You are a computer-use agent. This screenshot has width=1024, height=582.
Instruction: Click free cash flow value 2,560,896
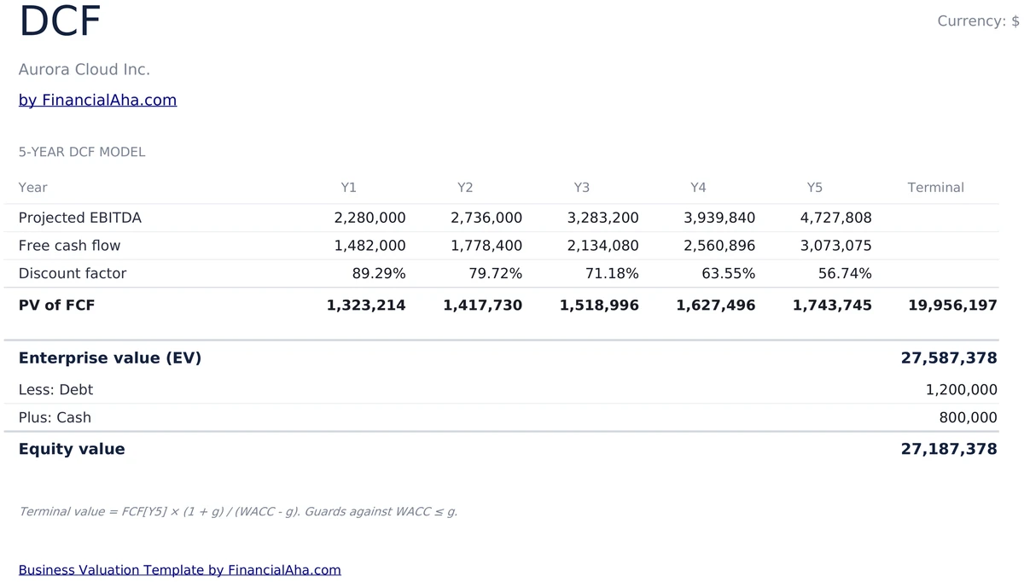(x=719, y=246)
